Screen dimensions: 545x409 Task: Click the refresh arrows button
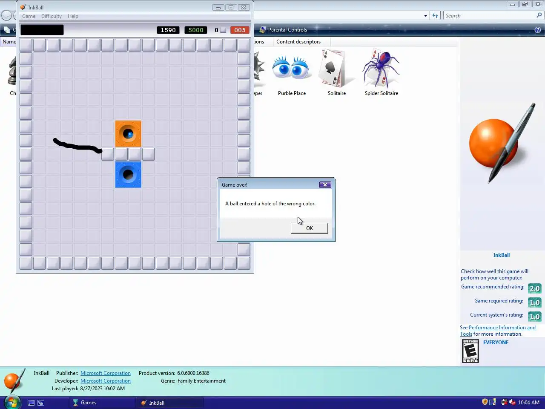435,16
